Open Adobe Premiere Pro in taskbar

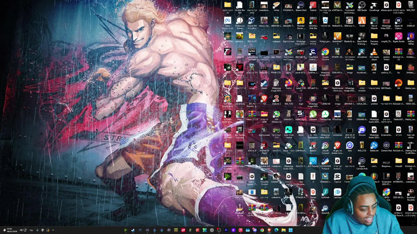tap(226, 230)
